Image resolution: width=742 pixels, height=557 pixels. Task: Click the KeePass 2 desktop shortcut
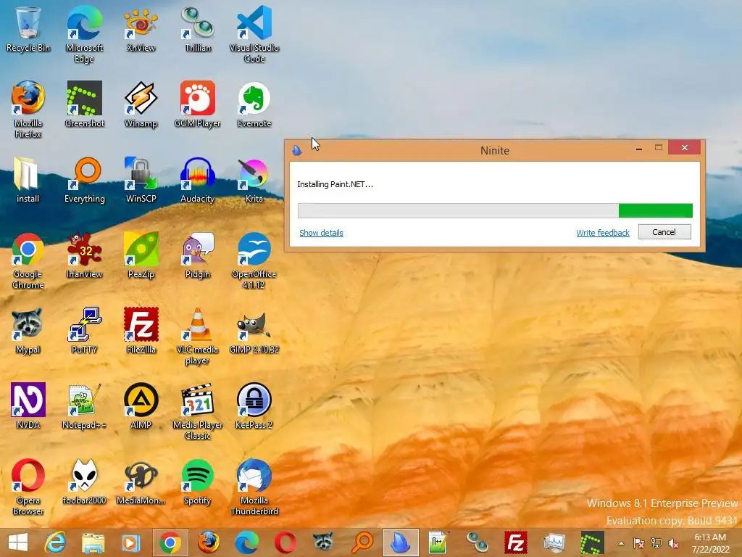(x=254, y=406)
